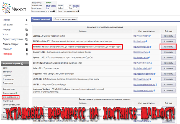The height and width of the screenshot is (124, 180).
Task: Install Фреймворк WebAsyst 1.7.5.147
Action: click(168, 90)
